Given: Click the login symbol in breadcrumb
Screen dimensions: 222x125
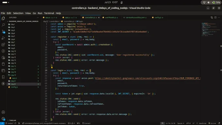Looking at the screenshot, I should pos(80,21).
